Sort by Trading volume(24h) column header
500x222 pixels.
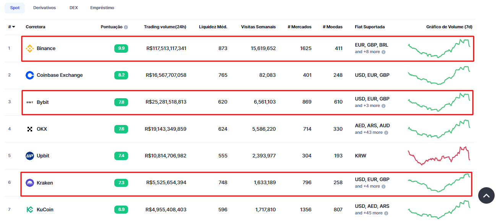165,27
